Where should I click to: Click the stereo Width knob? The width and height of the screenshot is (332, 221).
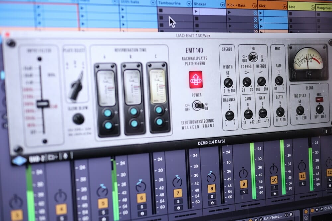(x=228, y=83)
